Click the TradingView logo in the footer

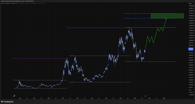[7, 102]
